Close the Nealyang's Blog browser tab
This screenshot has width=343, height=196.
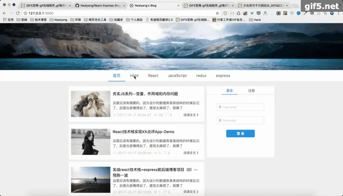click(x=178, y=5)
